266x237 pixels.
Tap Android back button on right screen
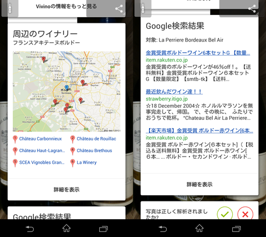pos(163,229)
